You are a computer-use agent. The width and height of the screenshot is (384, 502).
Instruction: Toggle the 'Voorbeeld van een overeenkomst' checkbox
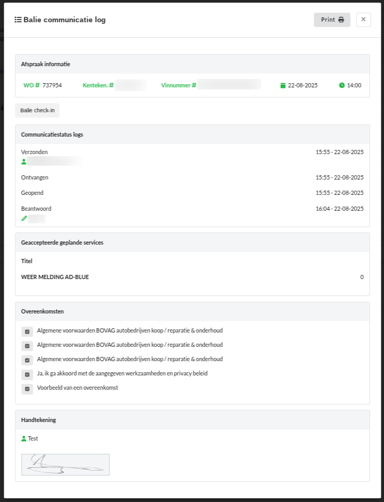pos(27,389)
